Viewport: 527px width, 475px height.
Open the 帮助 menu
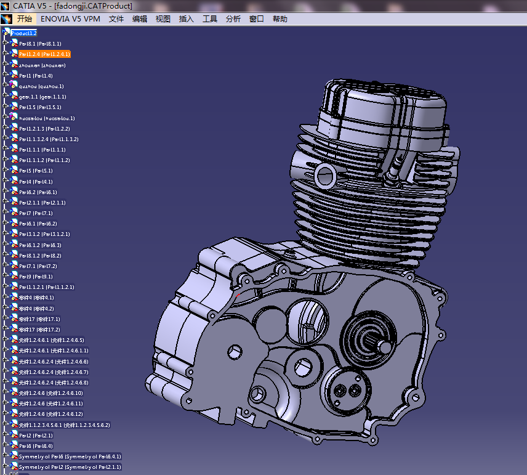click(x=280, y=19)
